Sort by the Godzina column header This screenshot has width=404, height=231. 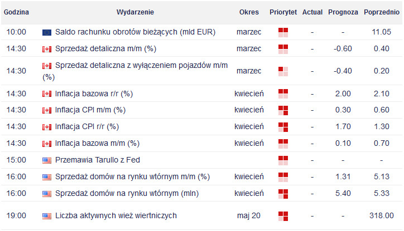[16, 12]
